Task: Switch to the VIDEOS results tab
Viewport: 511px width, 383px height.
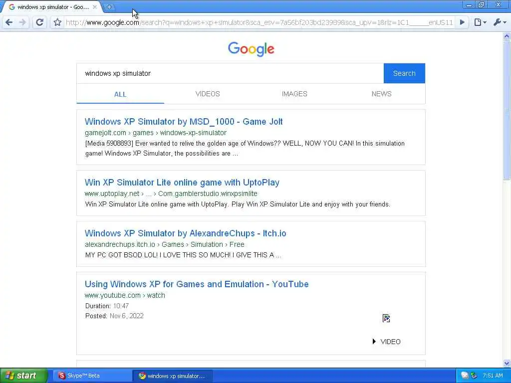Action: [x=208, y=94]
